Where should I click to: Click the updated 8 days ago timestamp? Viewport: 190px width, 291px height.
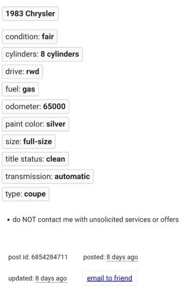[x=51, y=278]
